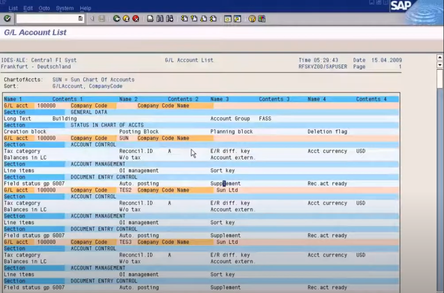Click the 'Contents 1' column header
Viewport: 444px width, 293px height.
(x=67, y=99)
